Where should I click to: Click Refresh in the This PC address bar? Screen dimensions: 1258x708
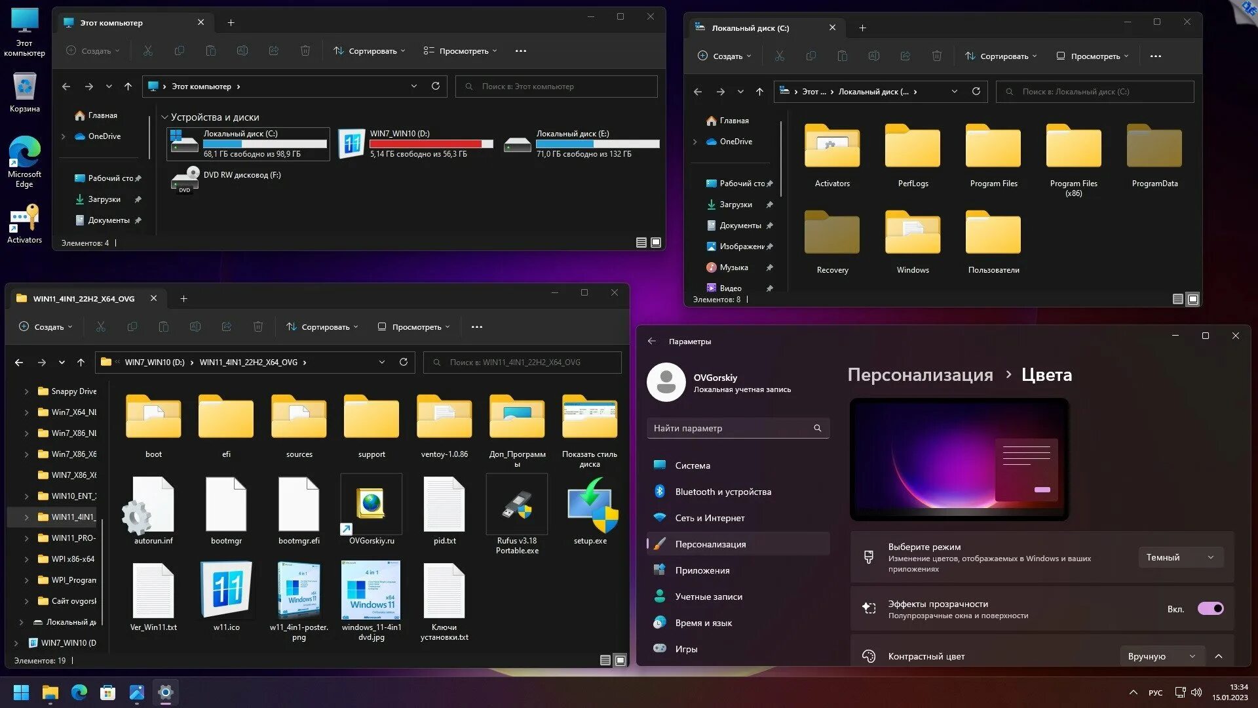[435, 86]
